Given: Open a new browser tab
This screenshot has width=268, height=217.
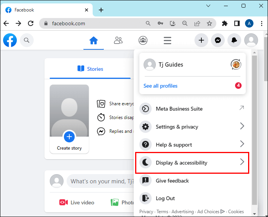Looking at the screenshot, I should tap(101, 10).
